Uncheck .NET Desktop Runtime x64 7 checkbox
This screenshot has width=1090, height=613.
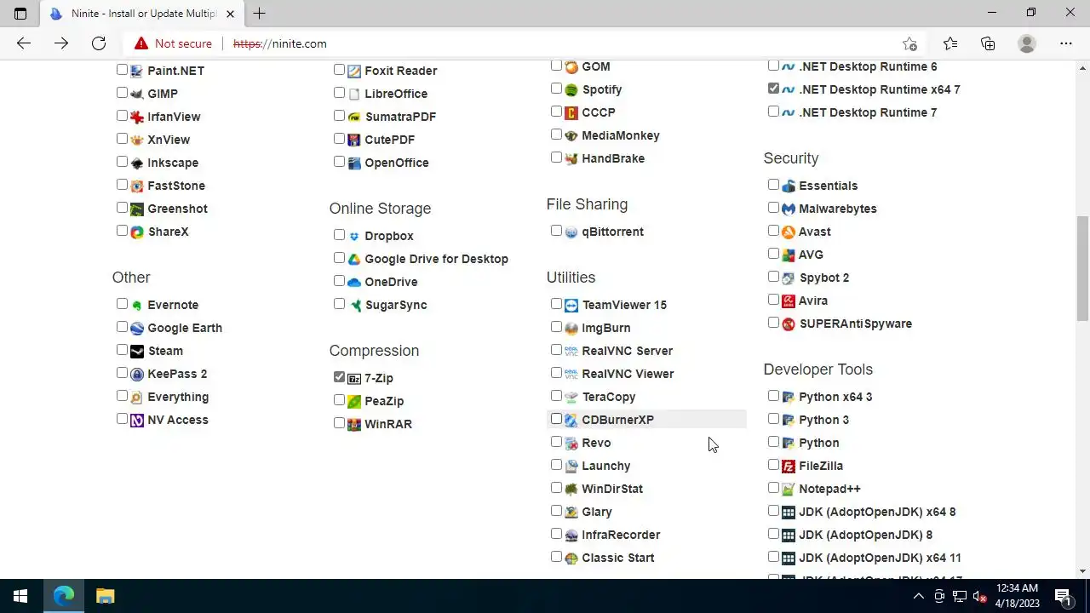click(x=773, y=89)
